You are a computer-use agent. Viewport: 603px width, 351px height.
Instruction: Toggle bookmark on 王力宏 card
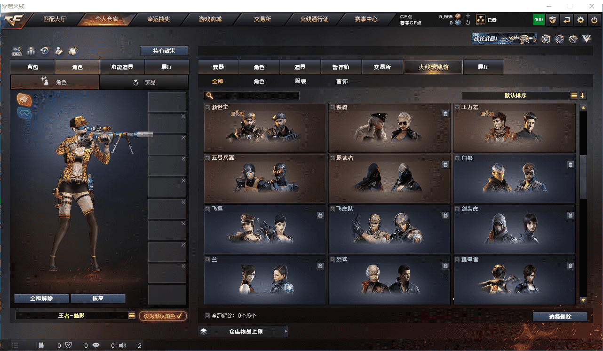coord(458,108)
